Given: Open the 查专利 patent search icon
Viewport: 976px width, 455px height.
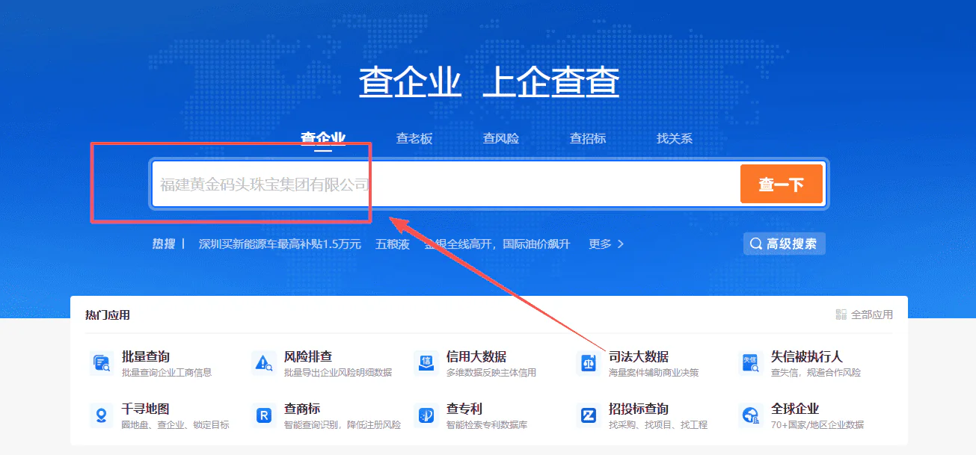Looking at the screenshot, I should tap(426, 415).
